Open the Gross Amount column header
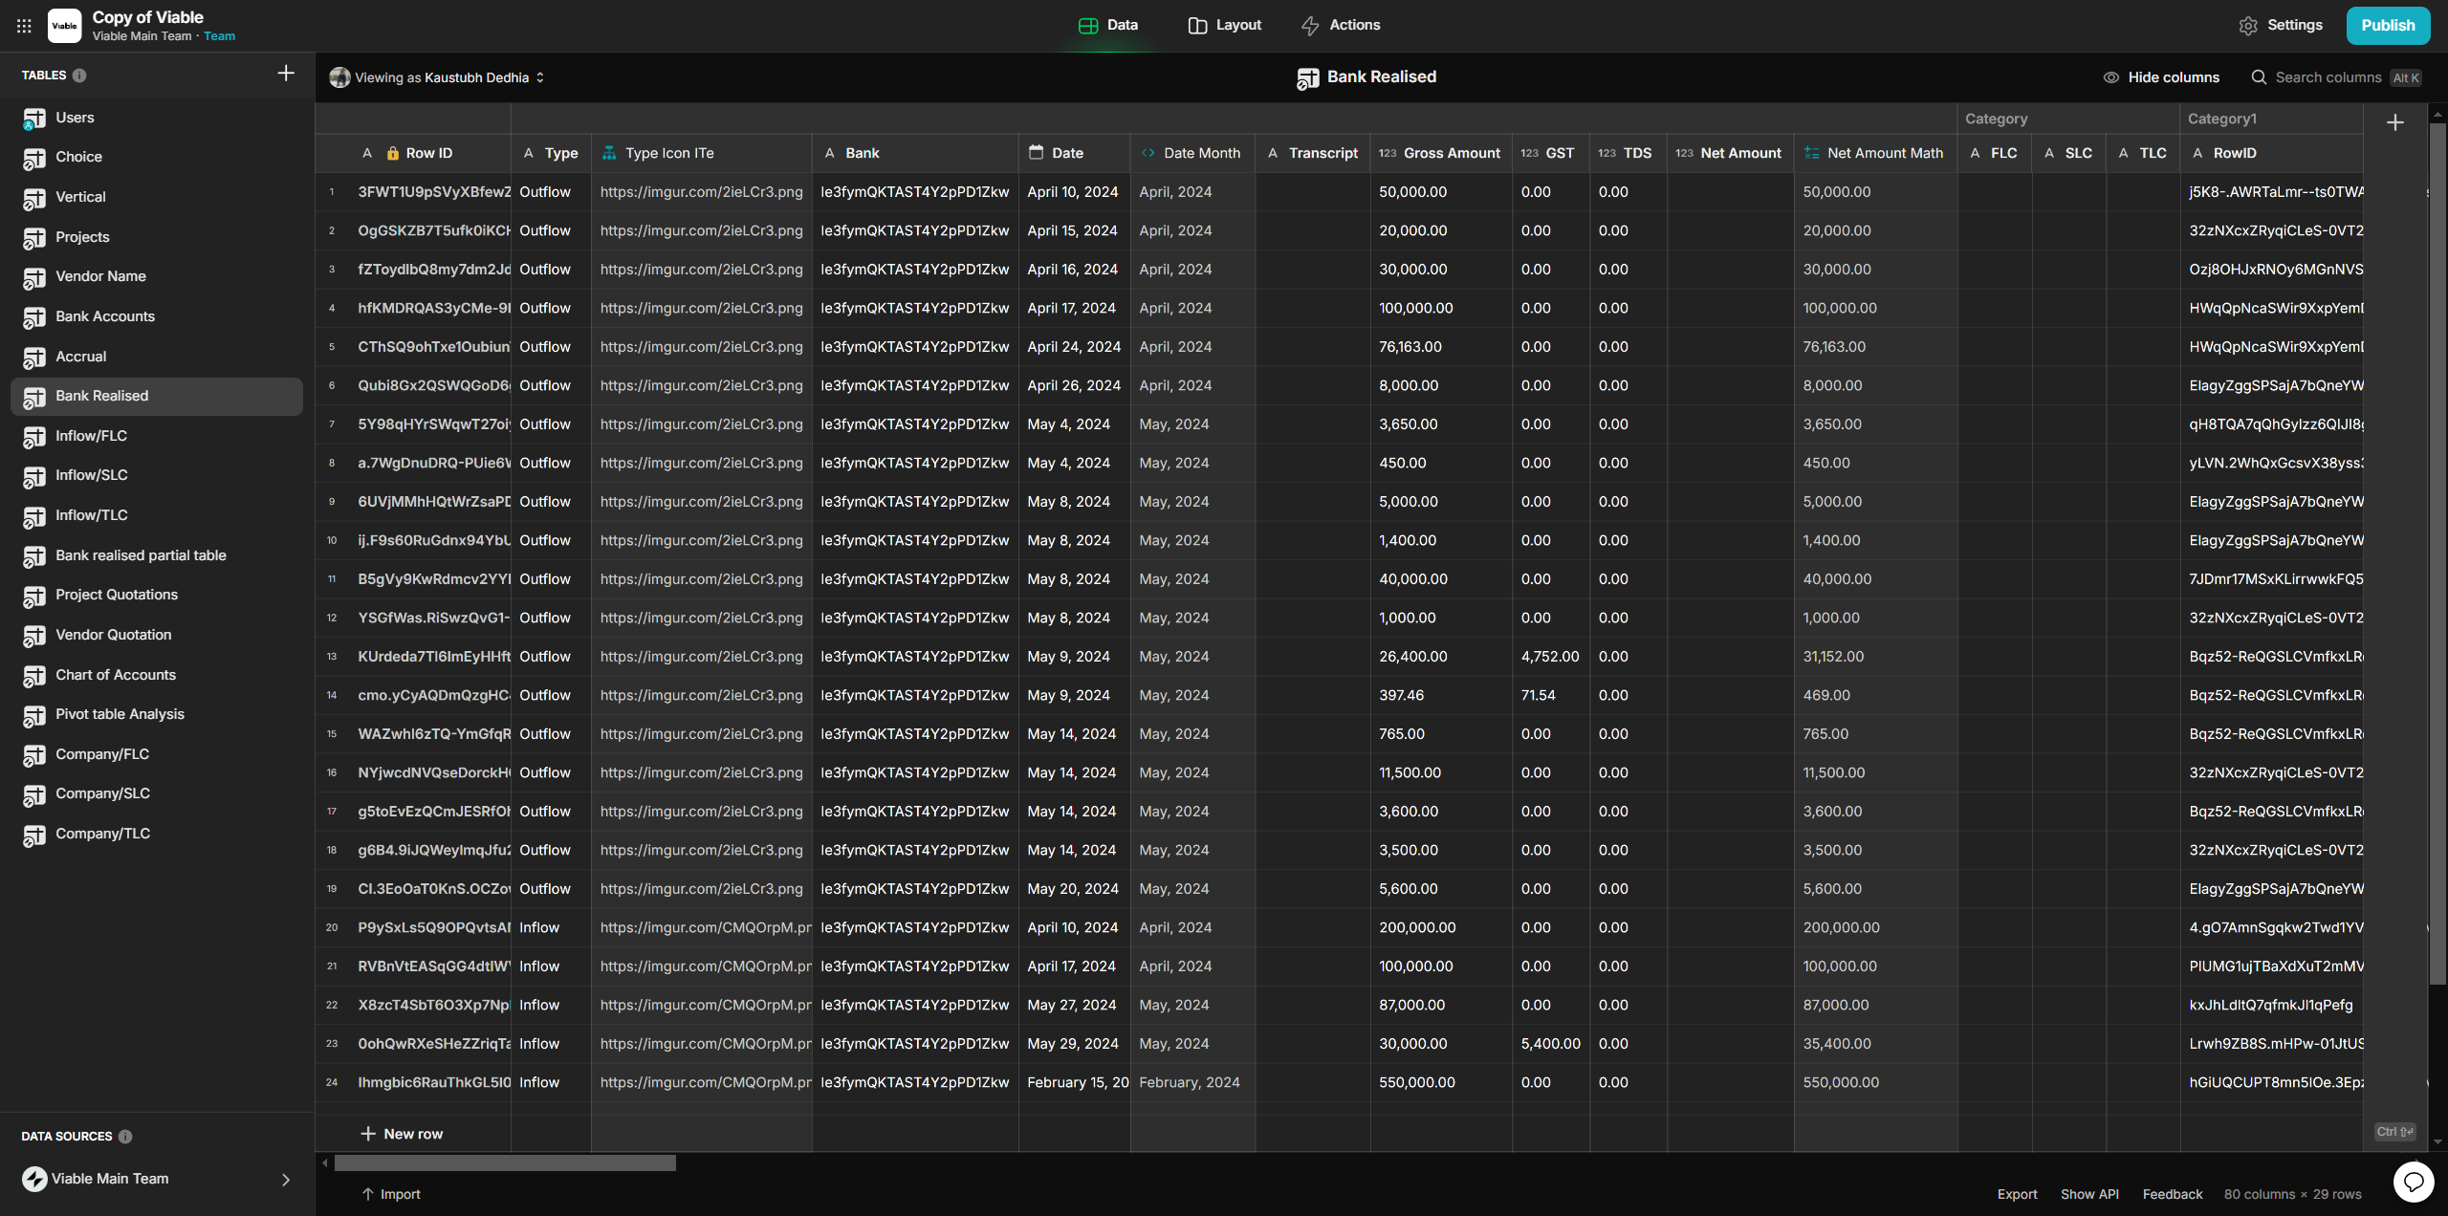Image resolution: width=2448 pixels, height=1216 pixels. [1440, 153]
